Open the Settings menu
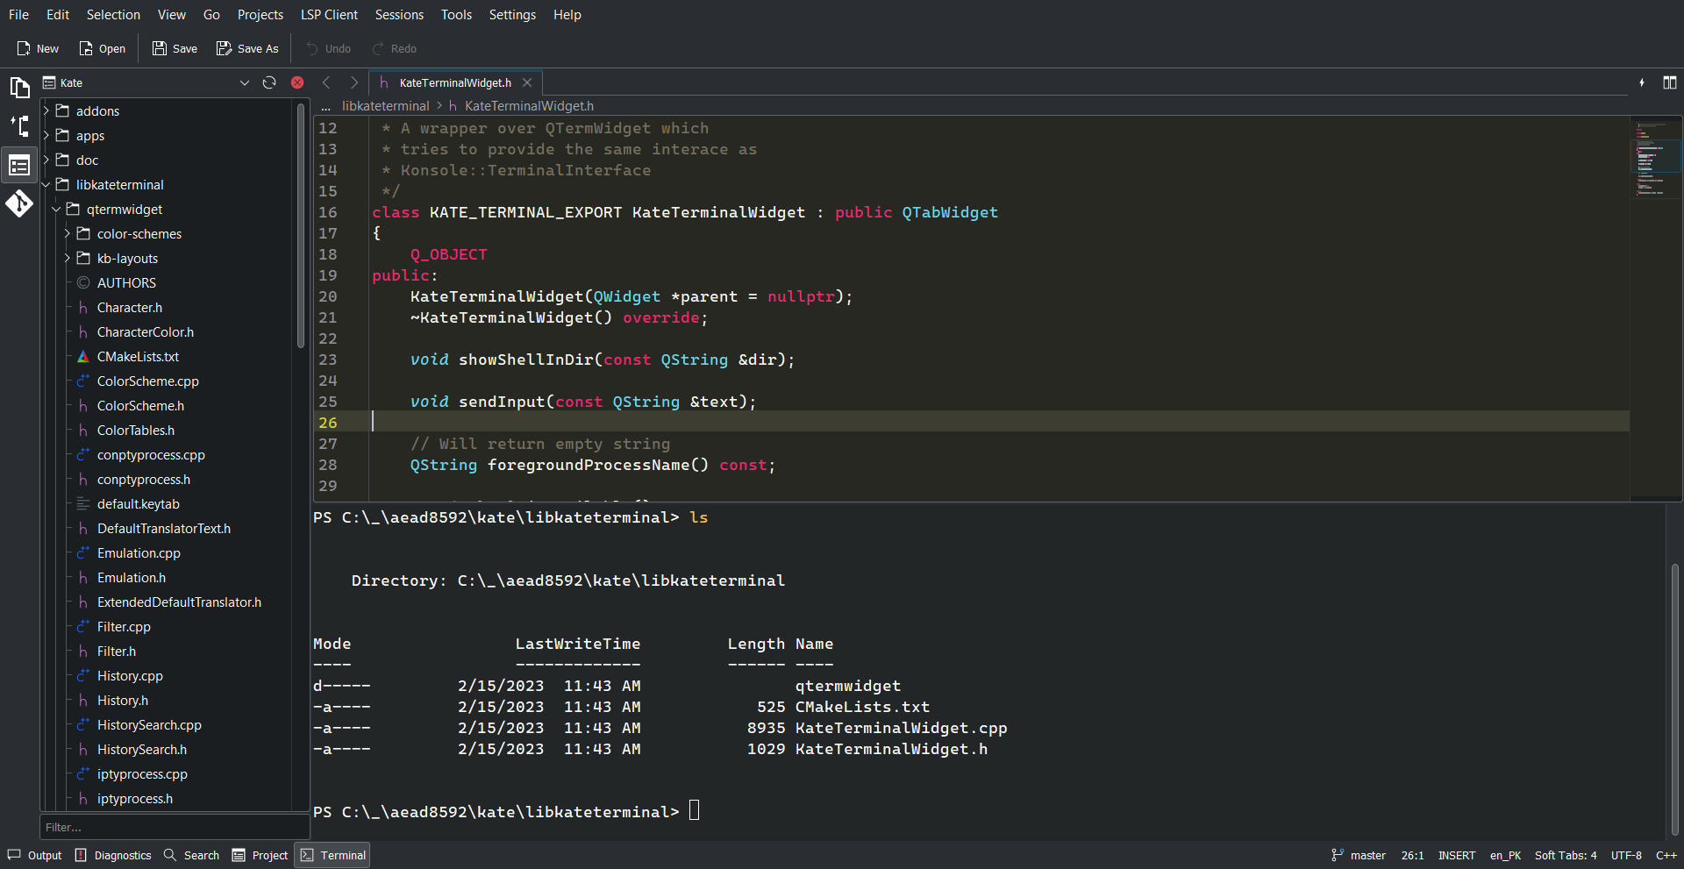 tap(512, 14)
